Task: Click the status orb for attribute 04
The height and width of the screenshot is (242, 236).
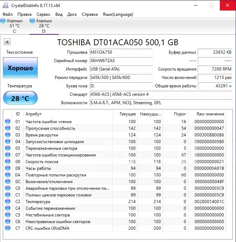Action: pos(8,141)
